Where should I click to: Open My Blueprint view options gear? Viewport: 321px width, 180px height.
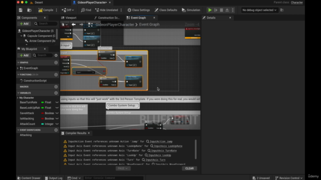(x=56, y=55)
